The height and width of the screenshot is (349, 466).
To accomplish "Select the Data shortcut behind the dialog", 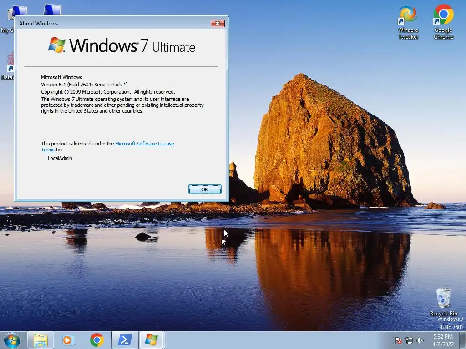I will point(7,67).
